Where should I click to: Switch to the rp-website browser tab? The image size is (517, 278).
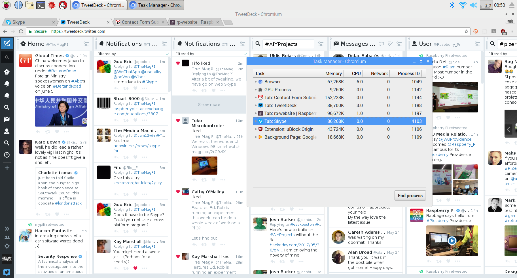click(x=194, y=22)
